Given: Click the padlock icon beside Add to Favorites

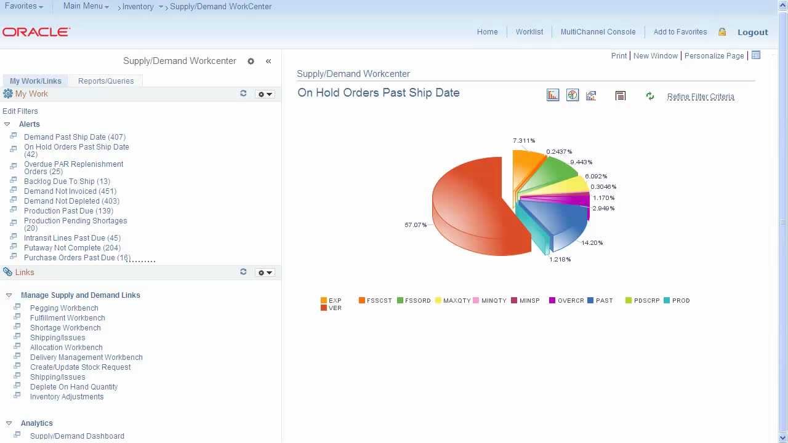Looking at the screenshot, I should 722,32.
